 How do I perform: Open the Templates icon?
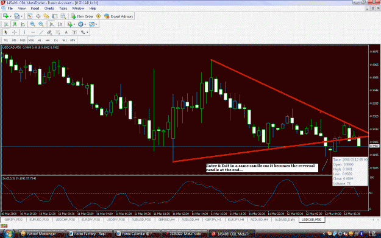91,24
